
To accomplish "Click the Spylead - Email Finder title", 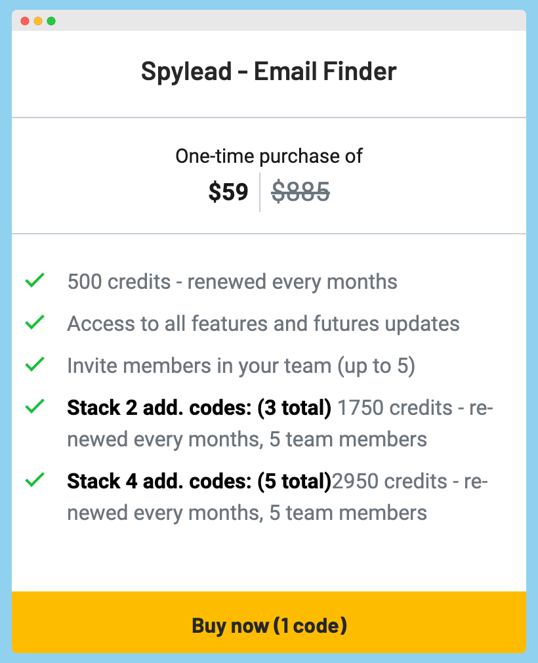I will (269, 71).
